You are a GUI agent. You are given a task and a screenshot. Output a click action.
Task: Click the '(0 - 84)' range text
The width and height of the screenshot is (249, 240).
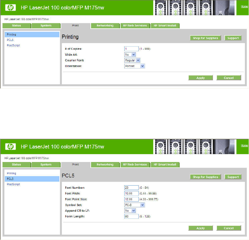click(x=144, y=188)
